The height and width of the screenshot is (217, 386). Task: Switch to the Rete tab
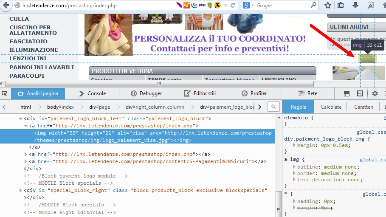click(308, 93)
